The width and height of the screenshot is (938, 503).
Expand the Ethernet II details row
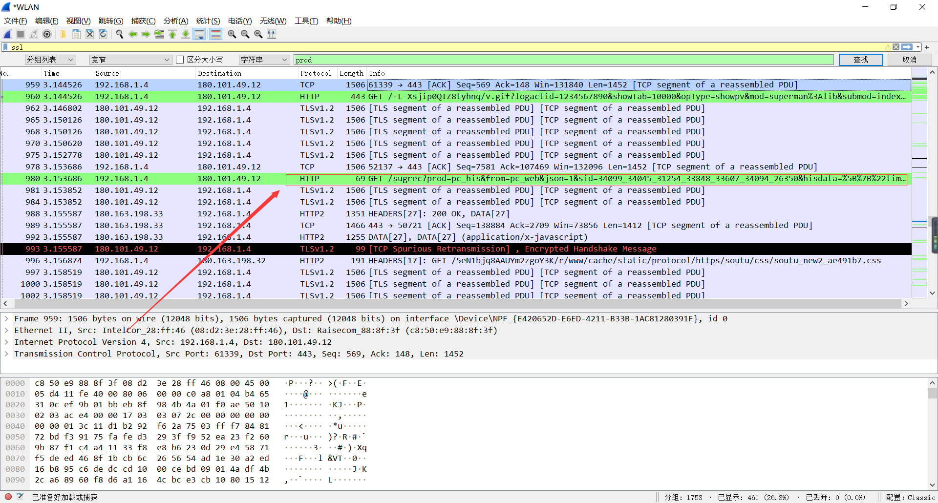coord(6,330)
